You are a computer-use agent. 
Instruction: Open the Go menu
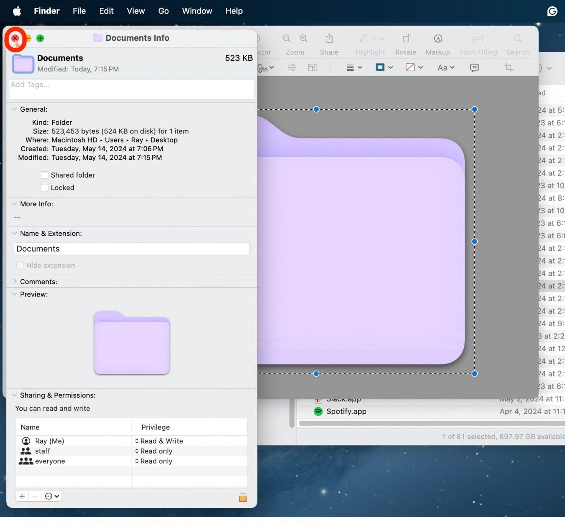click(163, 11)
